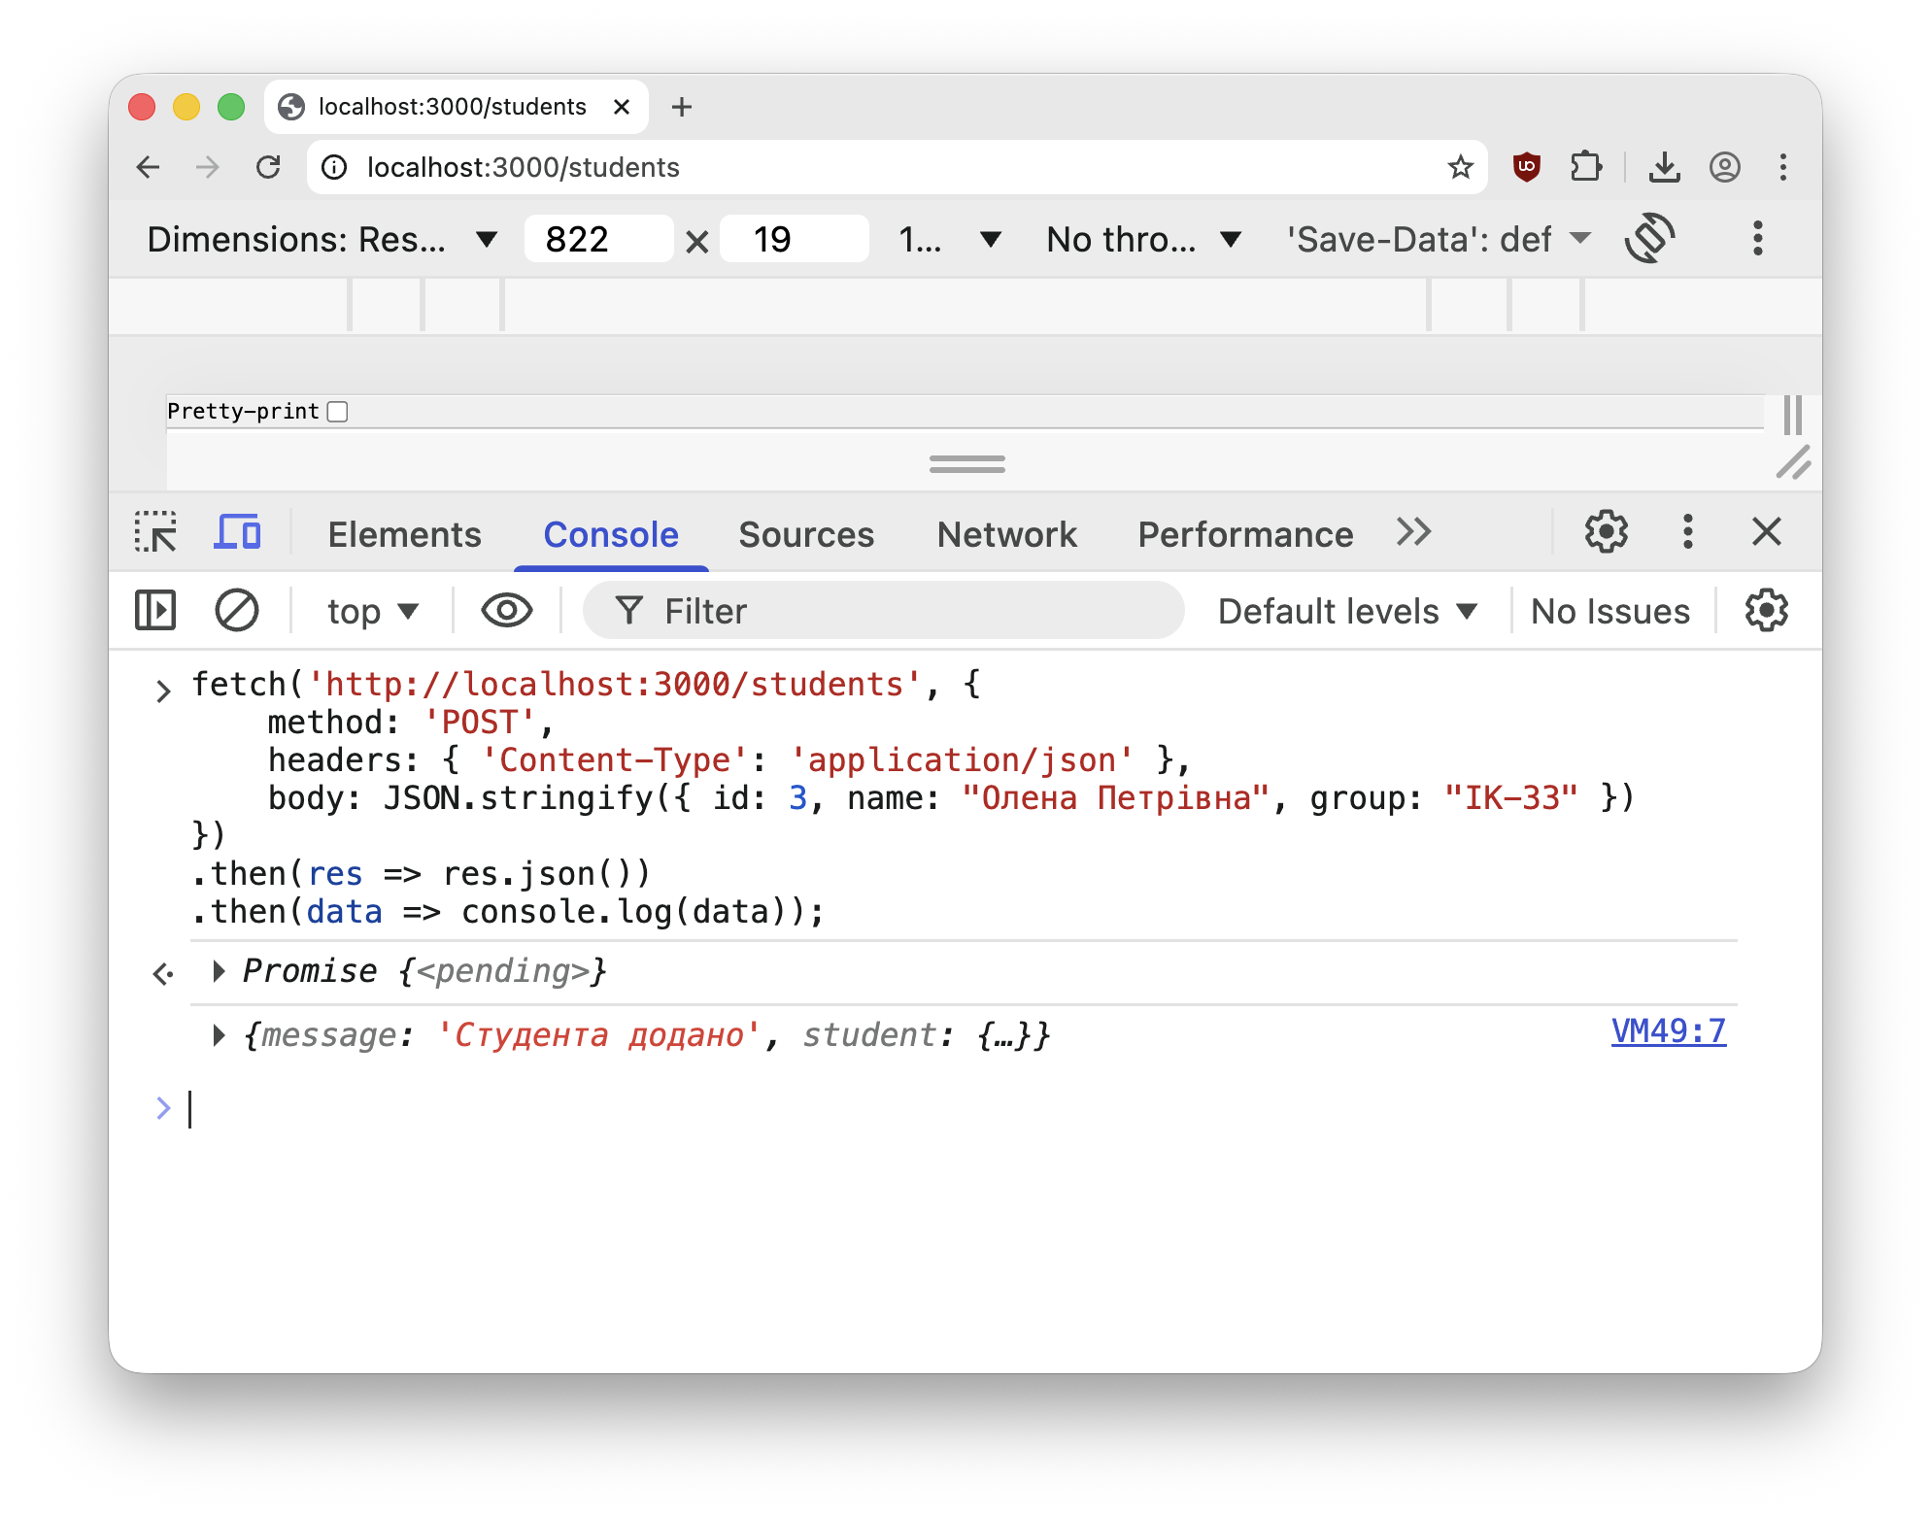
Task: Open console settings gear icon
Action: pyautogui.click(x=1766, y=611)
